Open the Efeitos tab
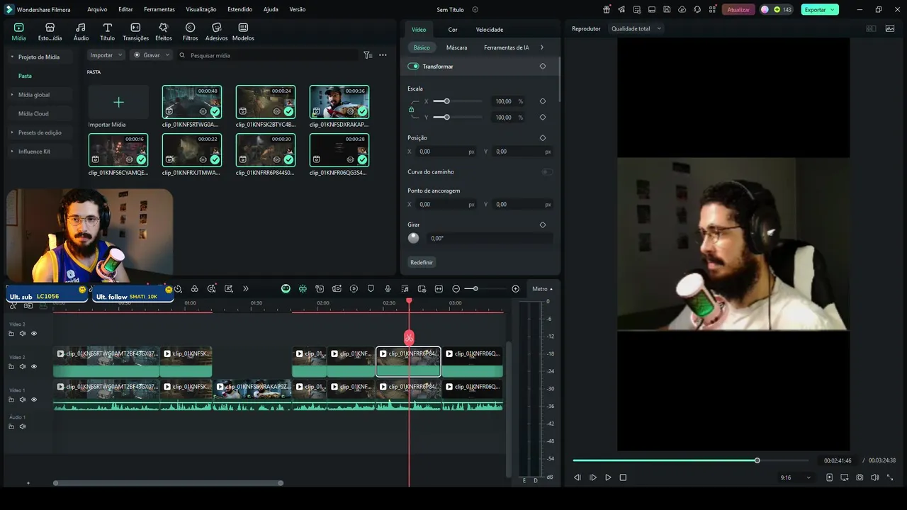The width and height of the screenshot is (907, 510). click(164, 32)
